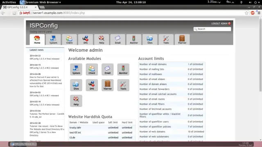Click the Used space column header
Image resolution: width=262 pixels, height=147 pixels.
click(x=98, y=122)
